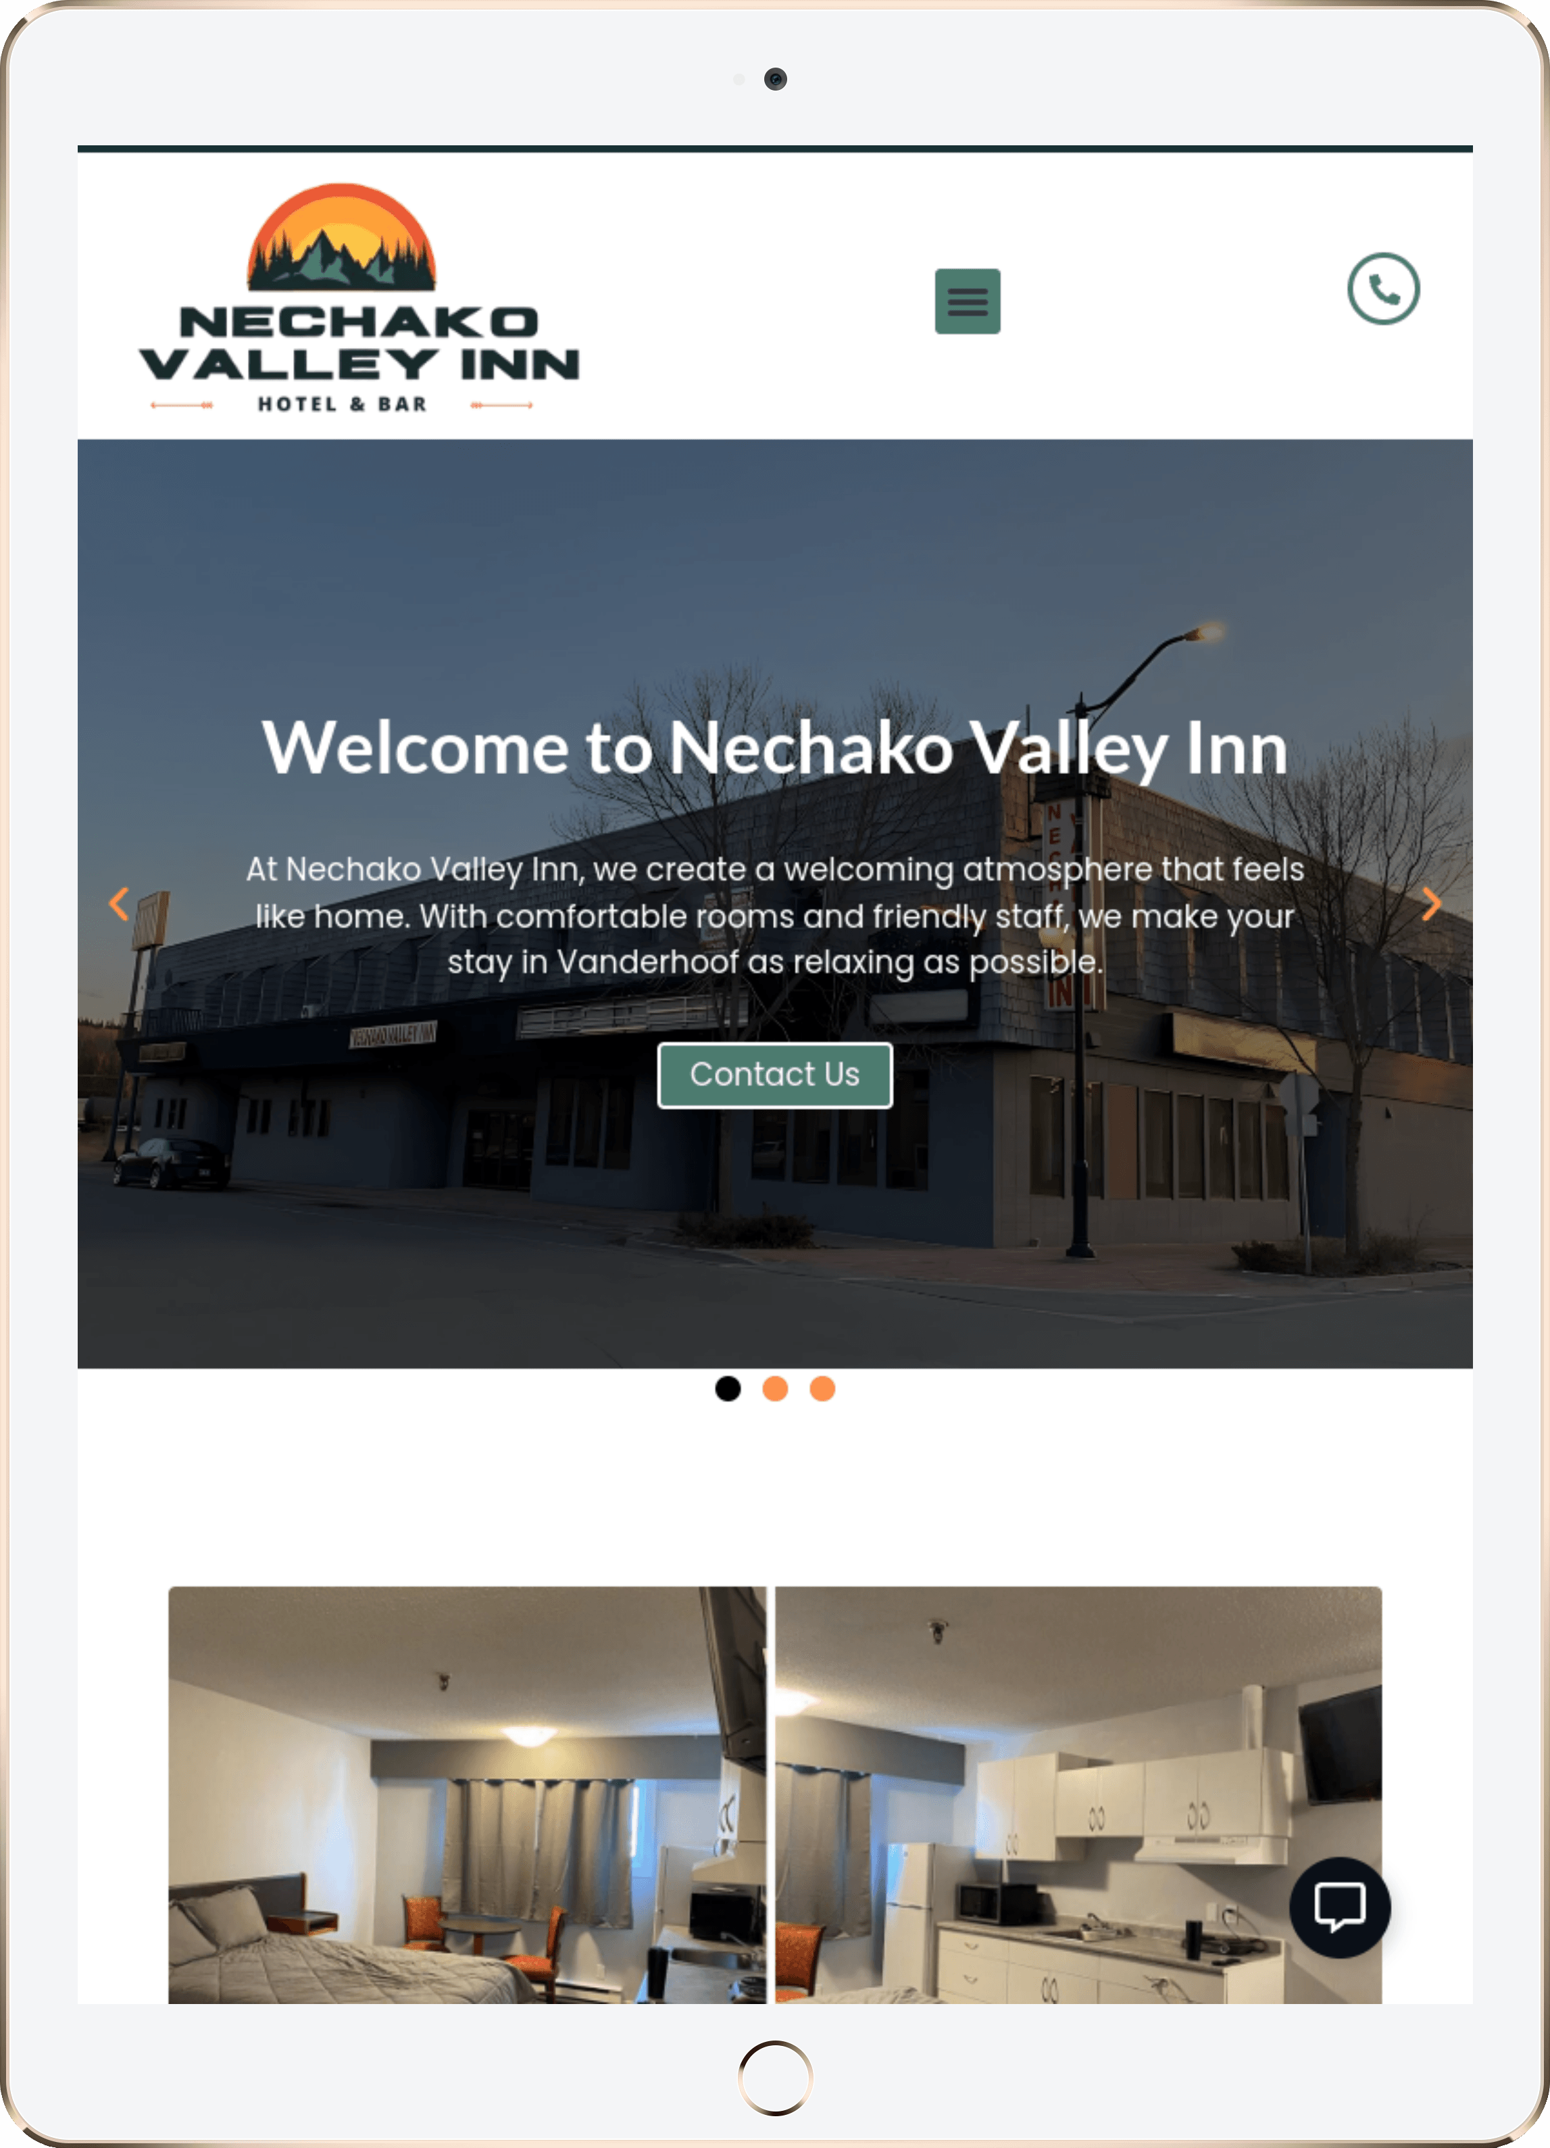
Task: Click the dark top header bar
Action: click(x=774, y=149)
